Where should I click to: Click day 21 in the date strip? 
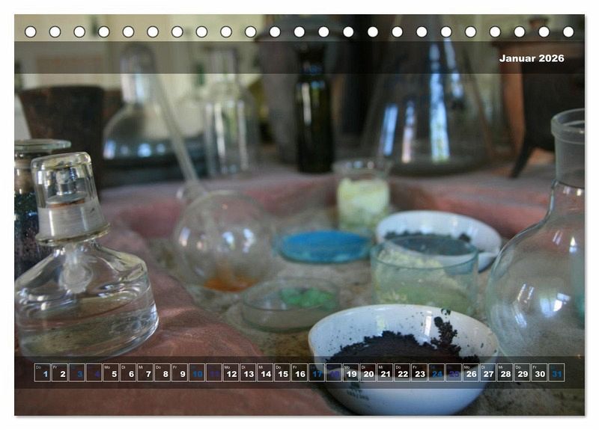pyautogui.click(x=385, y=372)
